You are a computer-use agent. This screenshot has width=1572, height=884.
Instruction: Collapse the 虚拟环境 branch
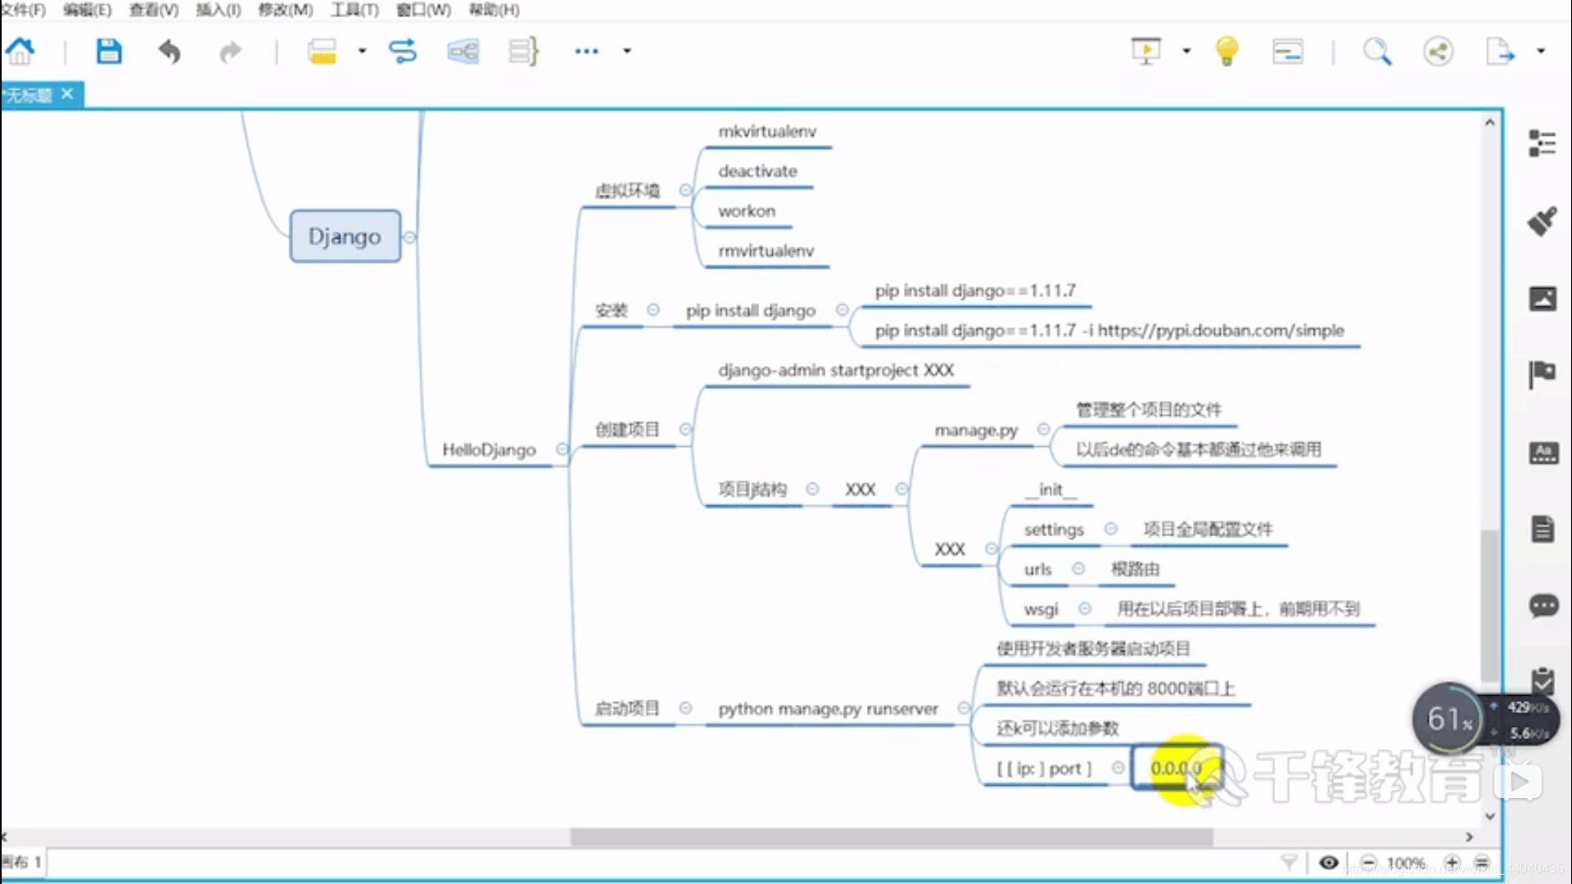pyautogui.click(x=685, y=190)
